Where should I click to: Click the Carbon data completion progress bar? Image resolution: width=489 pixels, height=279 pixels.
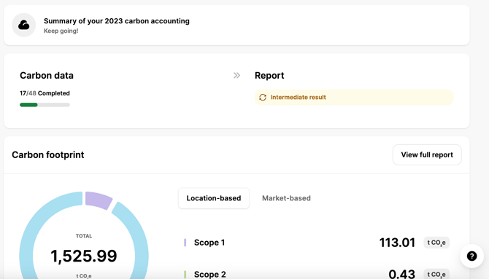click(x=45, y=105)
